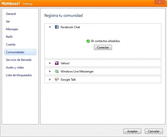
Task: Expand the Google Talk section arrow
Action: tap(50, 80)
